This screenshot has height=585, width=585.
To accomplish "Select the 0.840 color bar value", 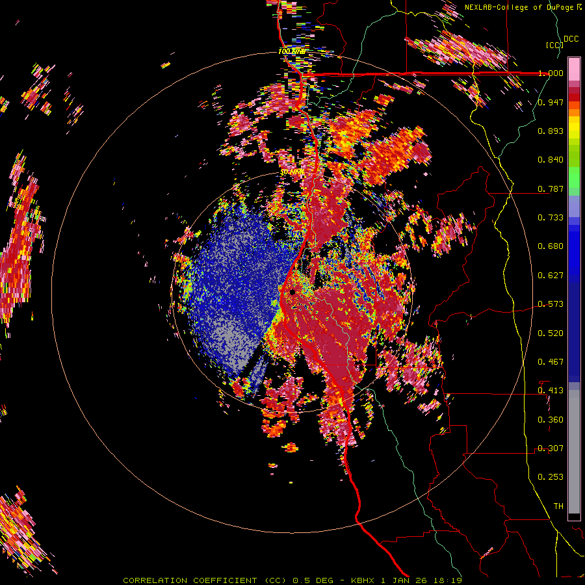I will click(x=551, y=160).
